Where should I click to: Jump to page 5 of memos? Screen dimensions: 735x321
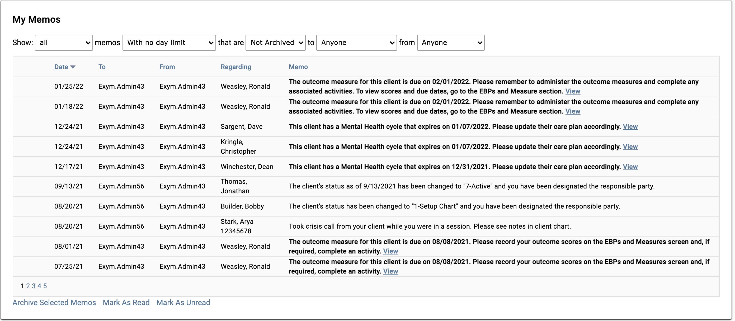[45, 286]
